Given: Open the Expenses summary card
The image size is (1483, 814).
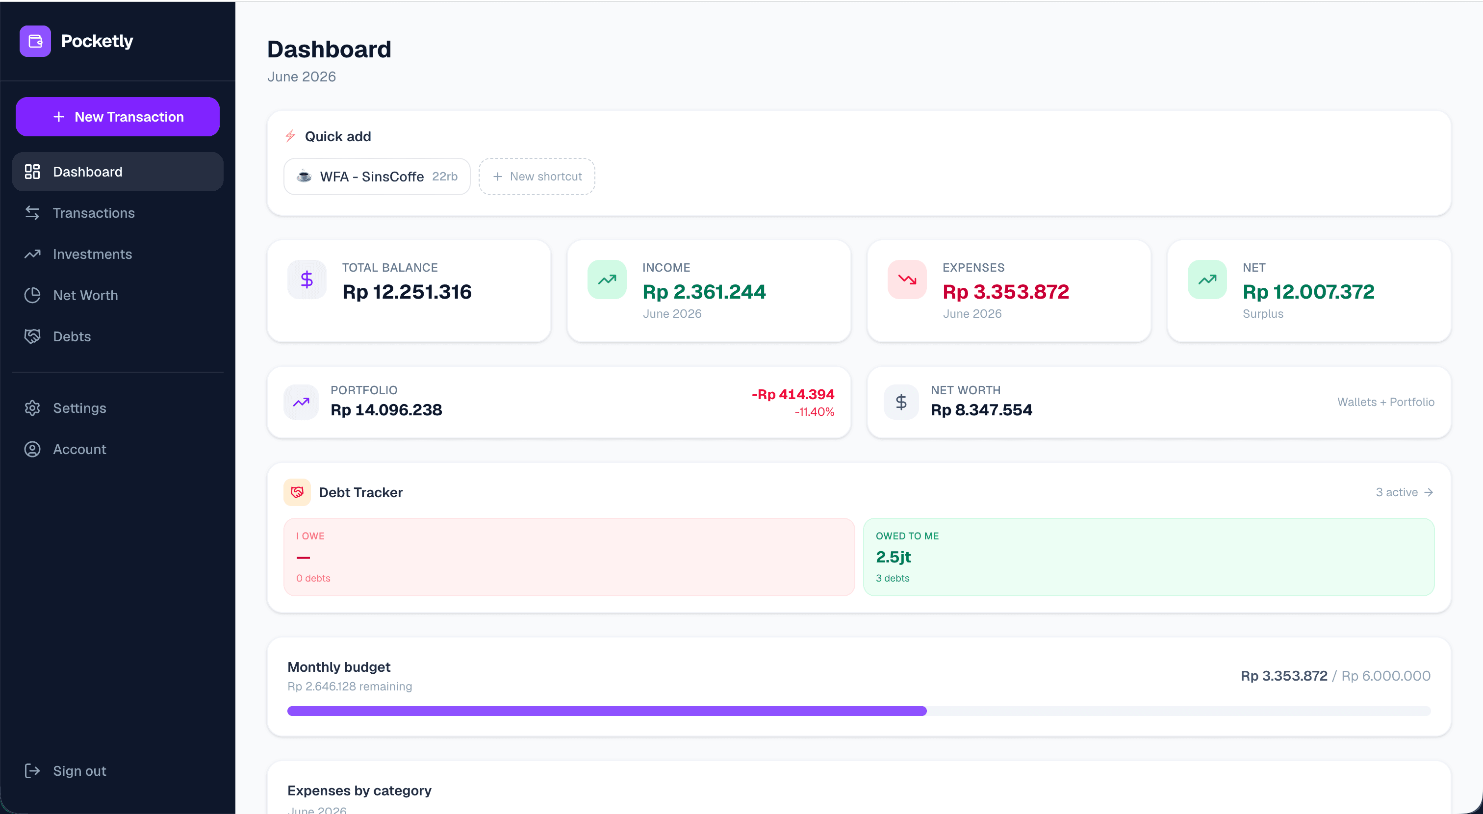Looking at the screenshot, I should point(1009,291).
